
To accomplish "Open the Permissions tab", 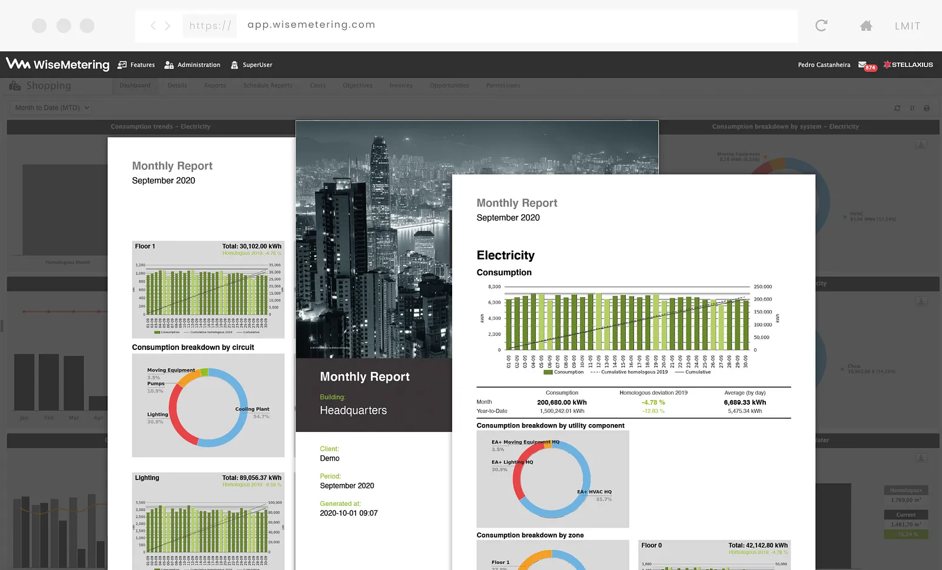I will click(503, 86).
